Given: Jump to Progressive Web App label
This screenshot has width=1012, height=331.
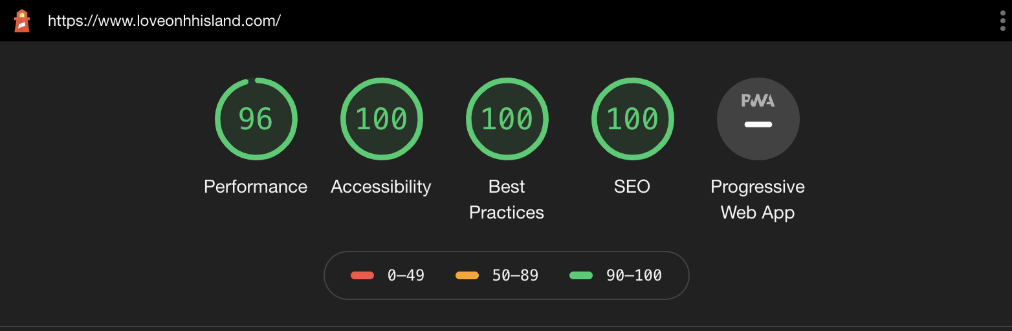Looking at the screenshot, I should [x=758, y=200].
